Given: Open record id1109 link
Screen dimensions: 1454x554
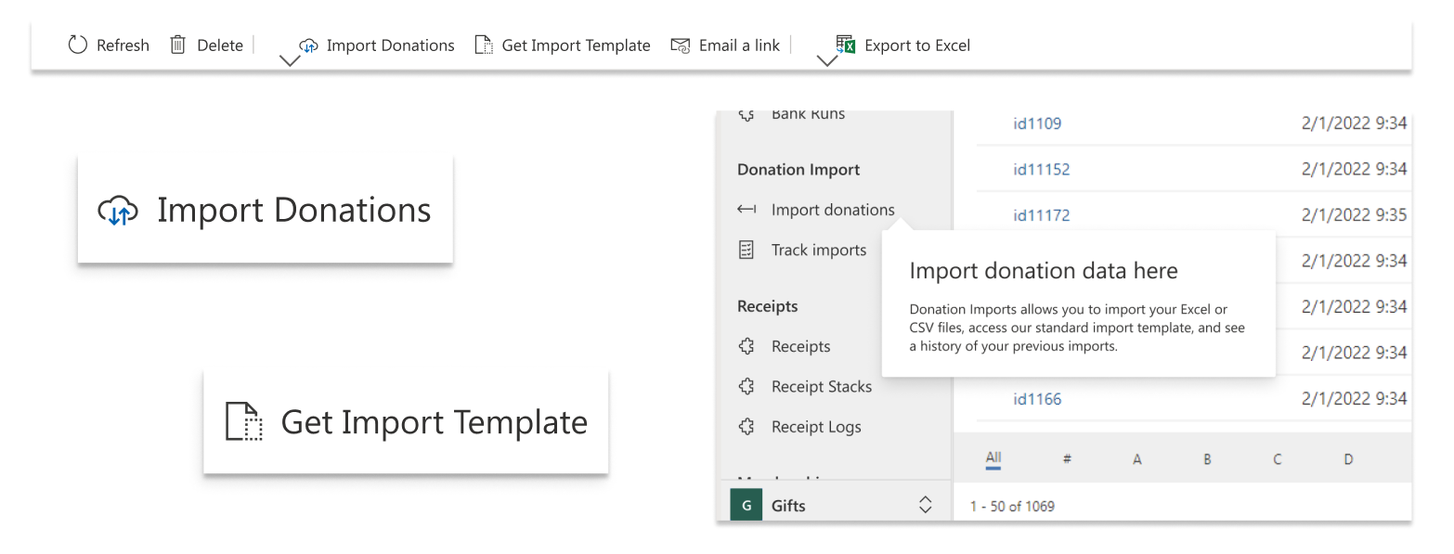Looking at the screenshot, I should [x=1036, y=123].
